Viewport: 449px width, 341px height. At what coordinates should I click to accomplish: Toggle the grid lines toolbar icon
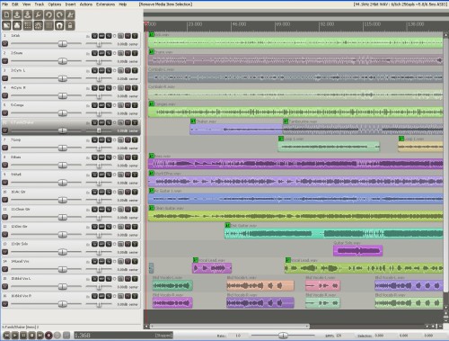[x=48, y=25]
